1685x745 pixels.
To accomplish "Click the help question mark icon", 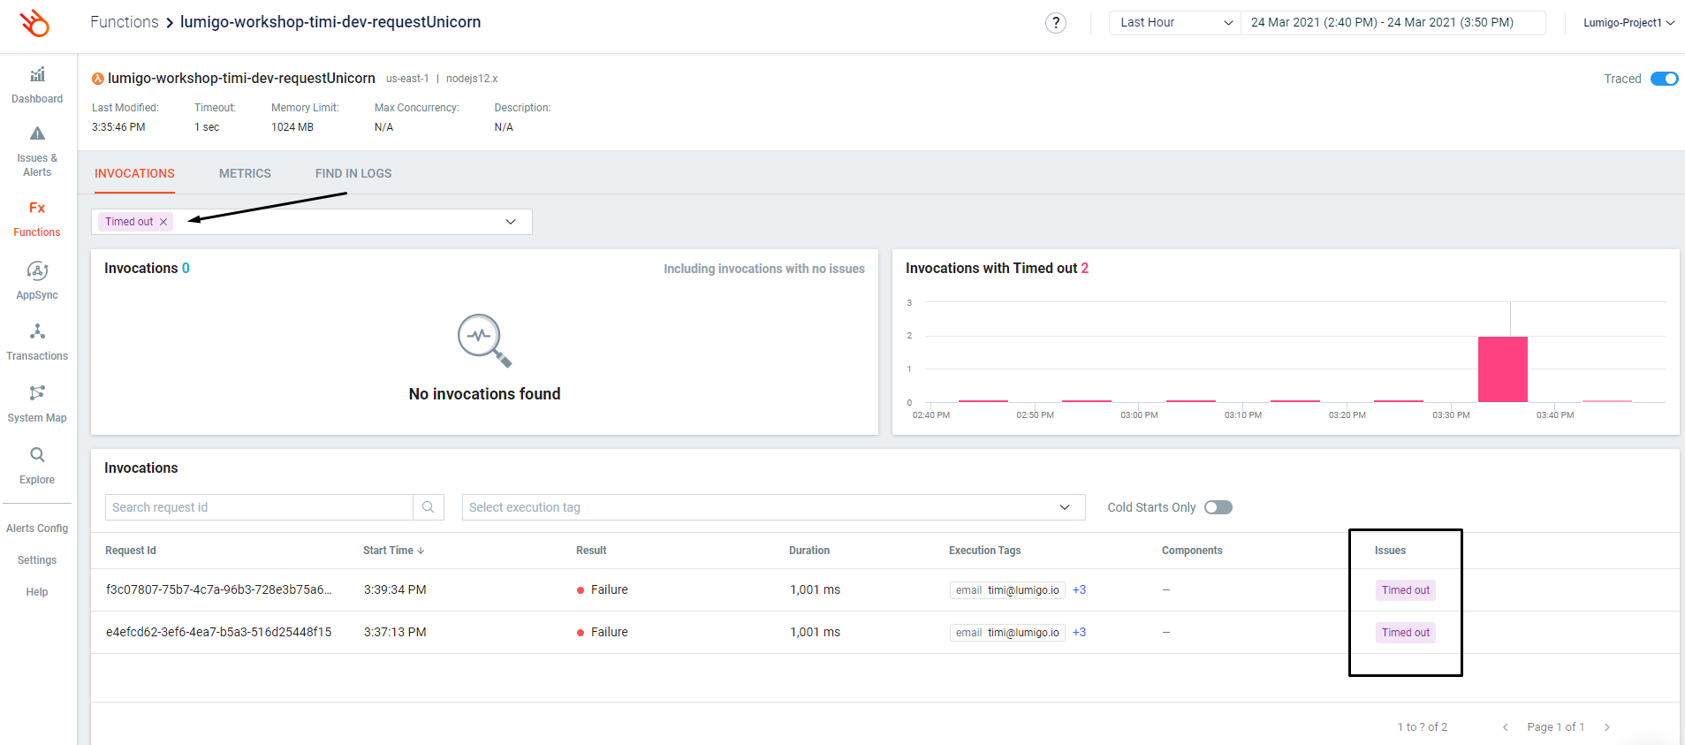I will tap(1055, 23).
